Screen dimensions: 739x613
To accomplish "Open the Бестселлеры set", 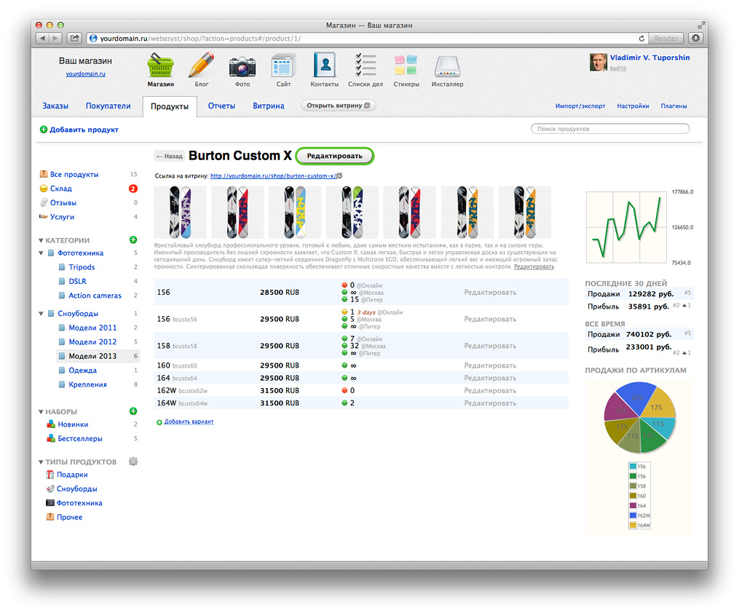I will click(80, 438).
